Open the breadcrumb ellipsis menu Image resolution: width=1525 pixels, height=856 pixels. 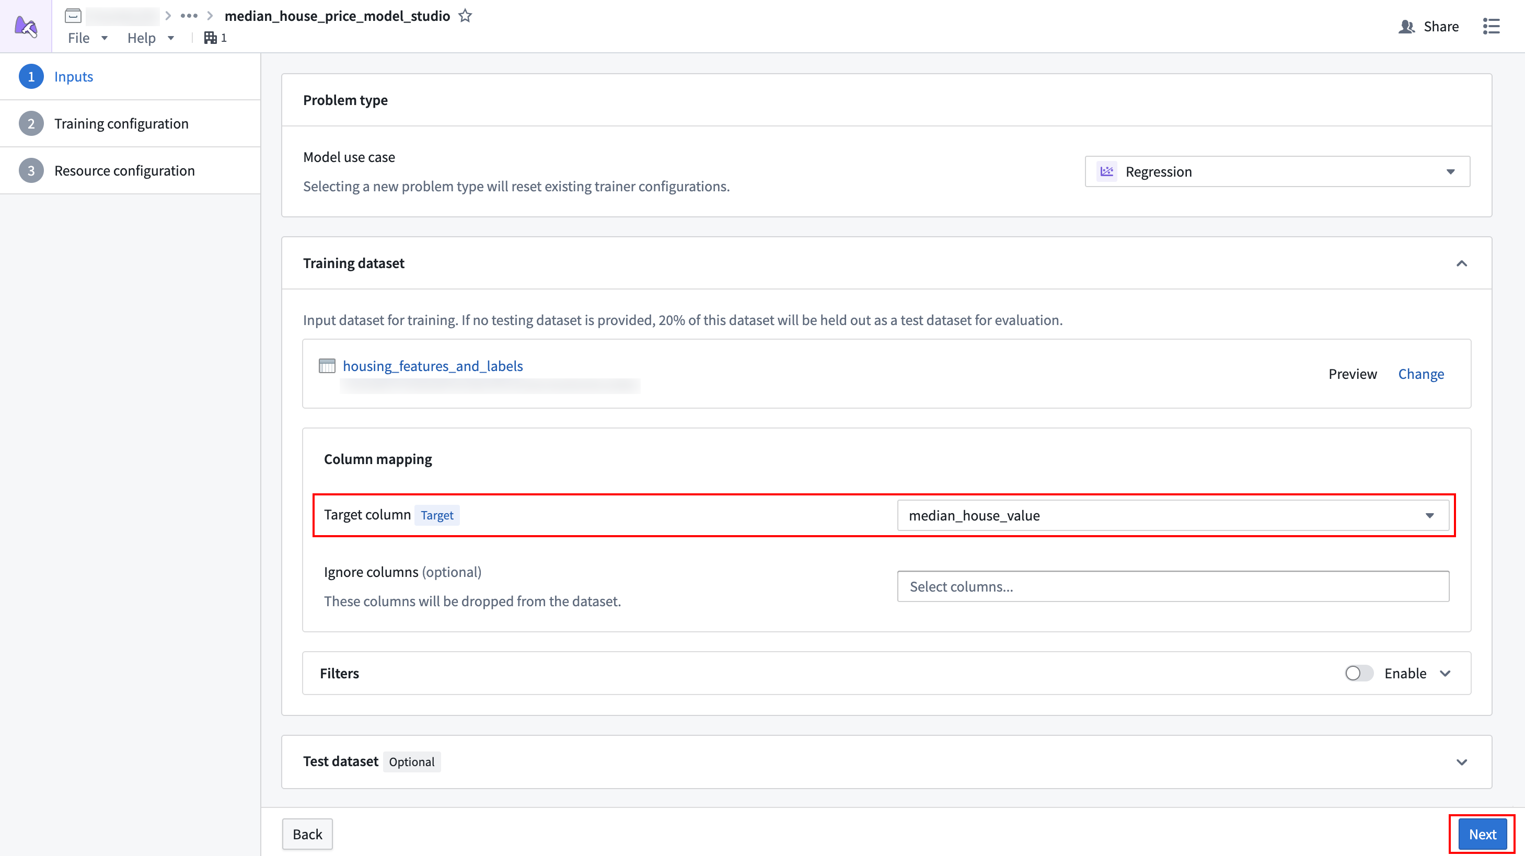coord(189,16)
